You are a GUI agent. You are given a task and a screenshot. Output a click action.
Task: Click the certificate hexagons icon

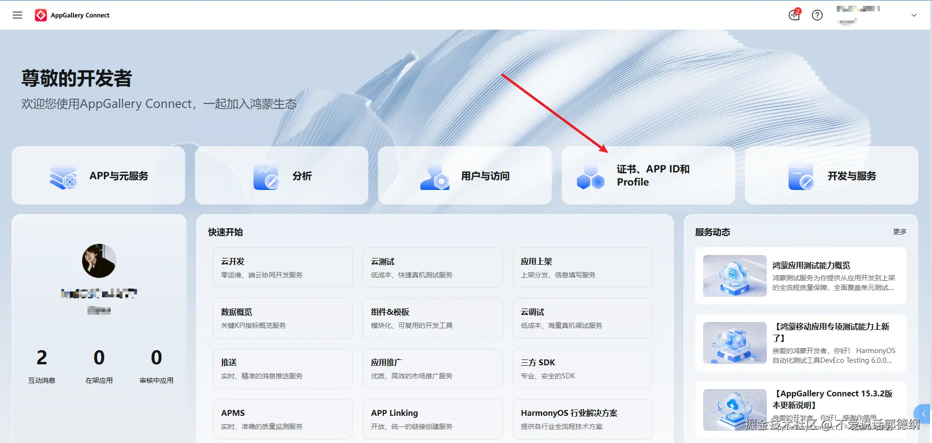click(x=590, y=177)
